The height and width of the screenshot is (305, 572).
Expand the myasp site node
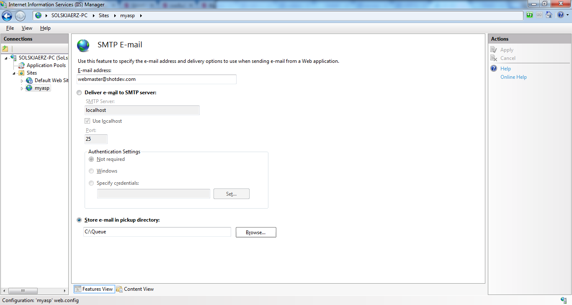(22, 88)
